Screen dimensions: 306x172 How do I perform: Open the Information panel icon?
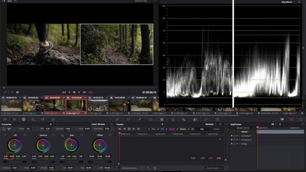(301, 119)
